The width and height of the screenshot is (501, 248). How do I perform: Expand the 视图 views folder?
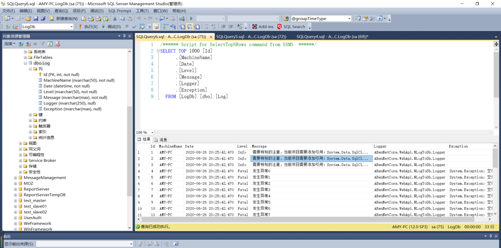pyautogui.click(x=20, y=143)
